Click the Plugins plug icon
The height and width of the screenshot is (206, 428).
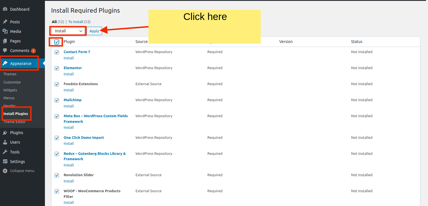[5, 133]
